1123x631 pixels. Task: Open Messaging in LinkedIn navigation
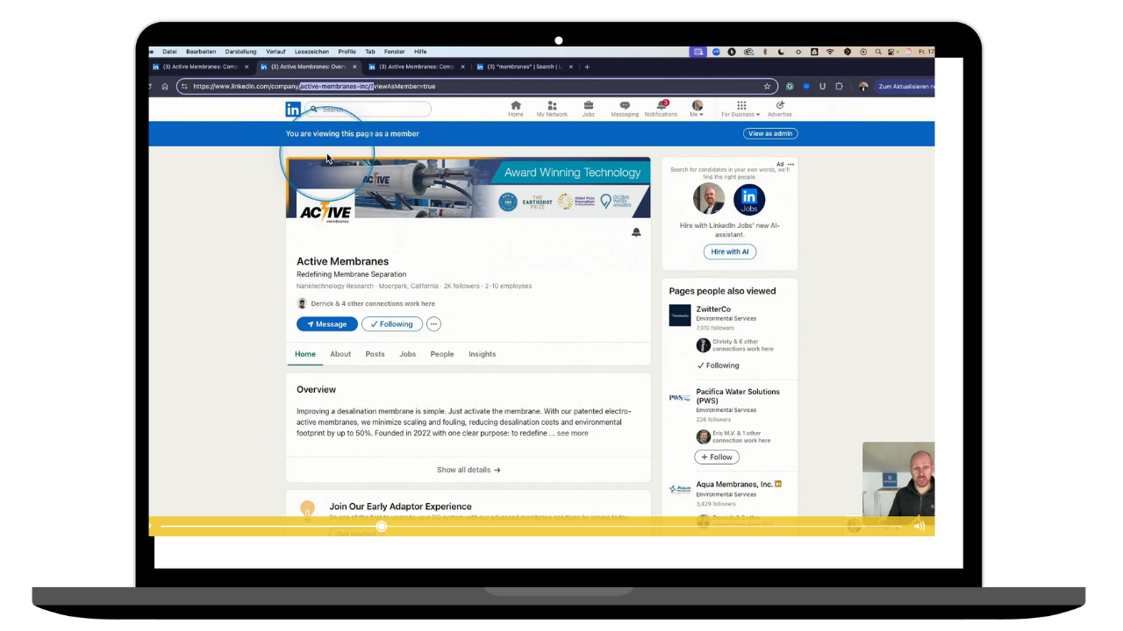pyautogui.click(x=625, y=109)
